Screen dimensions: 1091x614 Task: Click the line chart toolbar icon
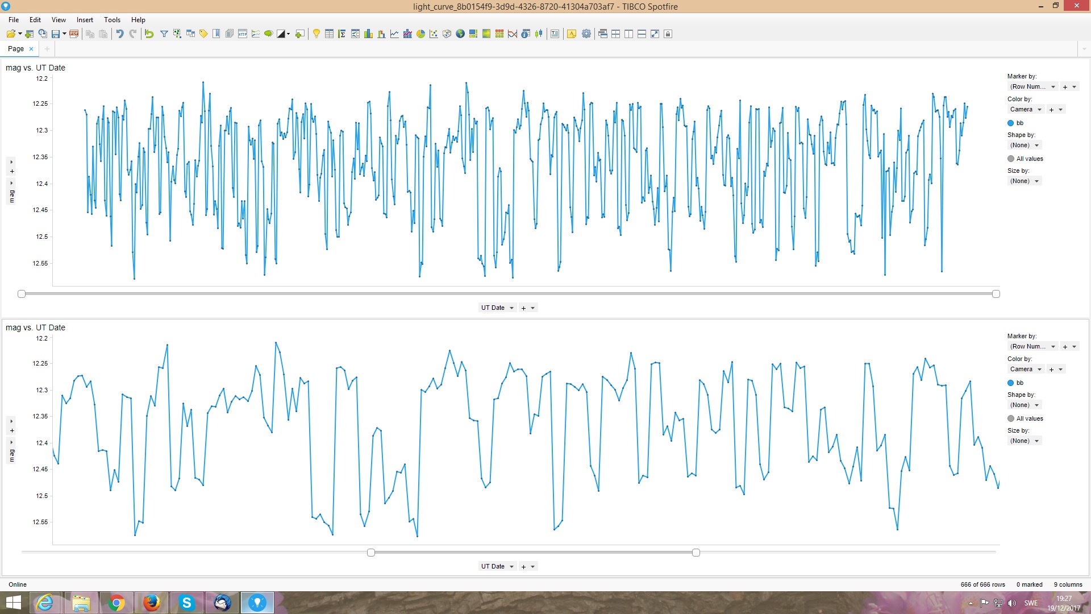coord(394,34)
